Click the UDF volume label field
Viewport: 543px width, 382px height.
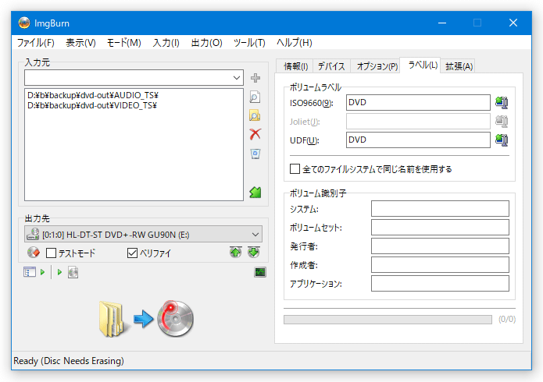(x=418, y=140)
